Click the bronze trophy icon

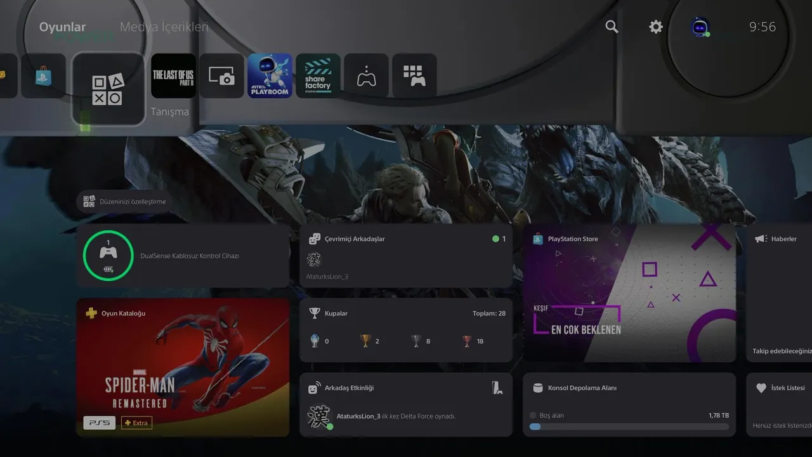(x=467, y=341)
